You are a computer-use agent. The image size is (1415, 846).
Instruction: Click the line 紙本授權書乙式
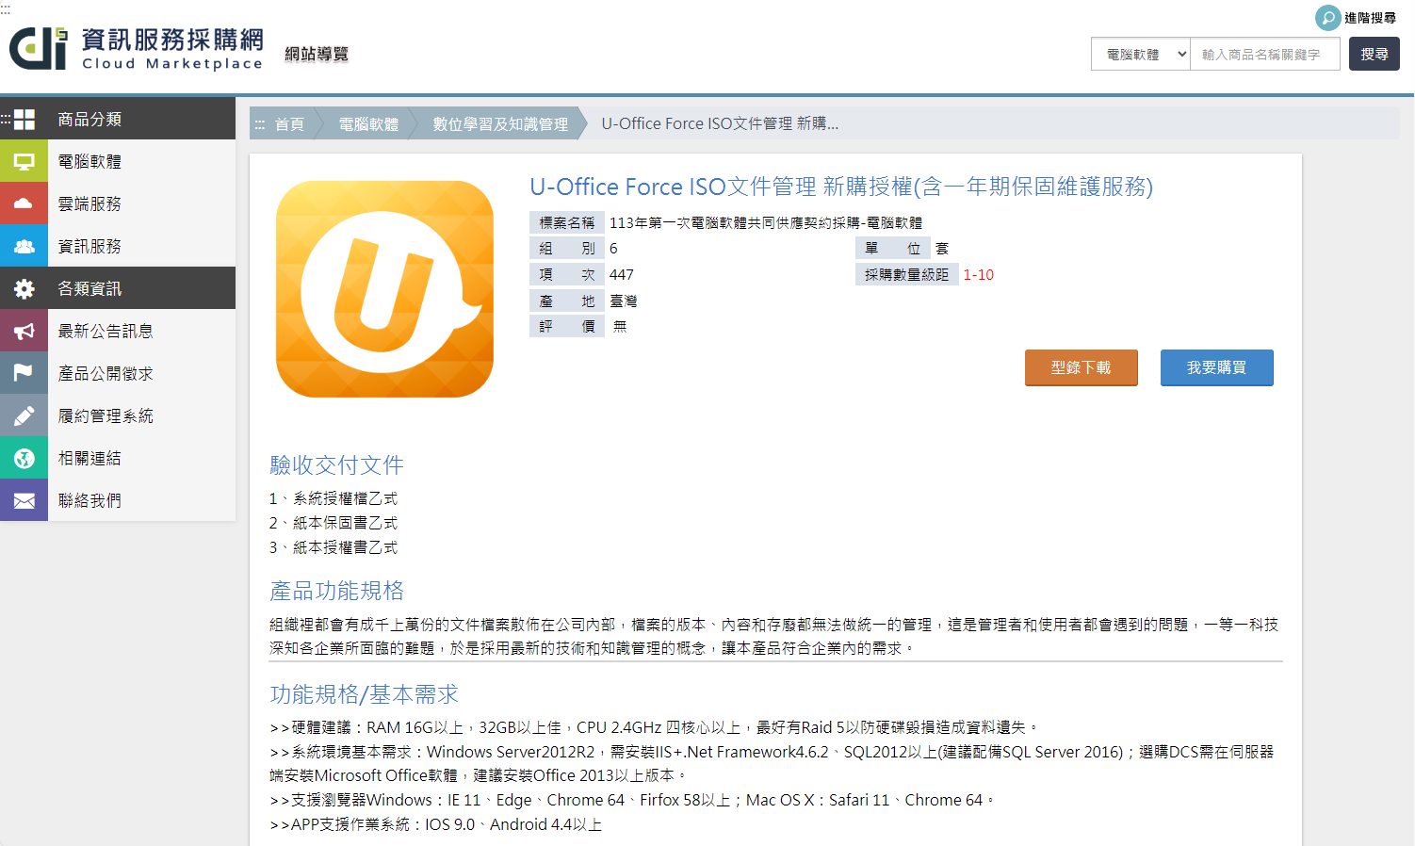(x=333, y=547)
